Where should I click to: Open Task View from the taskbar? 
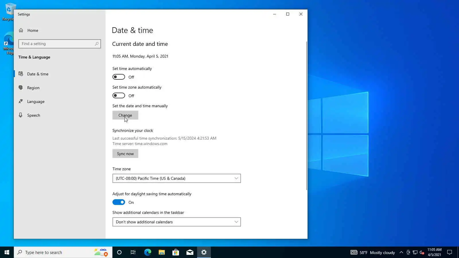point(133,252)
